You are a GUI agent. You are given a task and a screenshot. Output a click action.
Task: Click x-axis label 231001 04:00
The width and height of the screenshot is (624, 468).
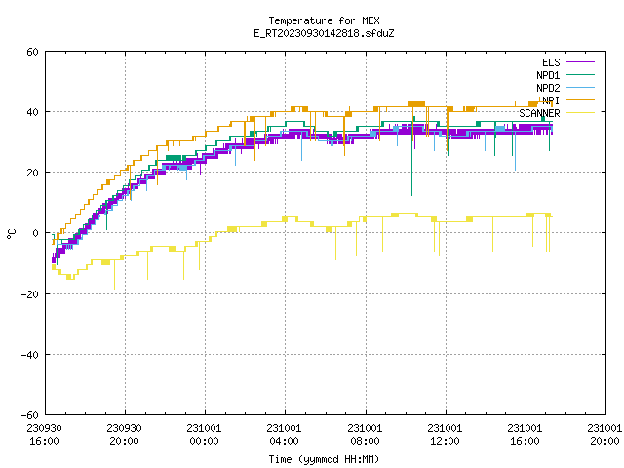coord(285,435)
